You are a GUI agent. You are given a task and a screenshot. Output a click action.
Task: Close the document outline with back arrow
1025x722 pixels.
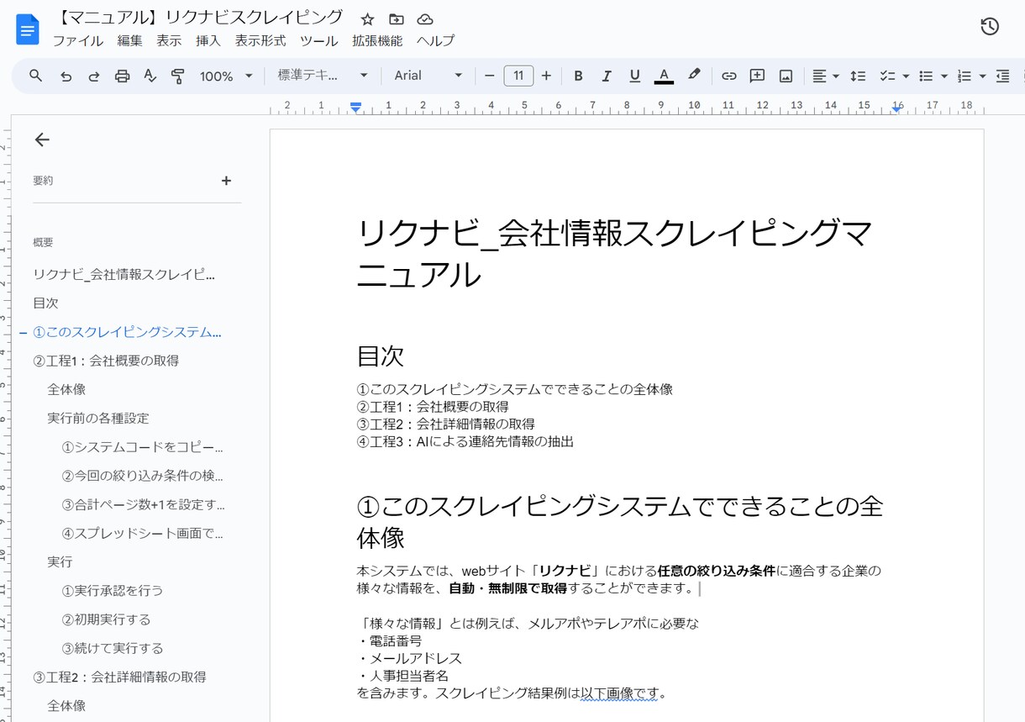point(42,140)
